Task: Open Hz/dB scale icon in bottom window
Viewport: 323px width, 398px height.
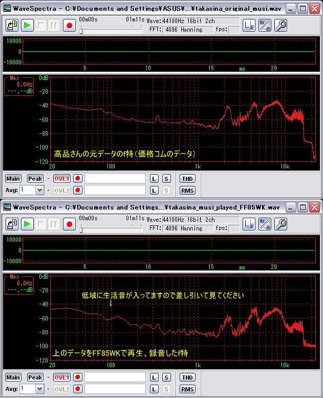Action: [265, 224]
